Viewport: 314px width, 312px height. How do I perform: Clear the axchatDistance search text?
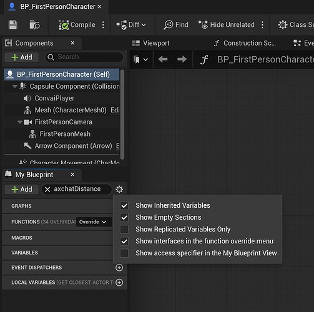(x=47, y=189)
